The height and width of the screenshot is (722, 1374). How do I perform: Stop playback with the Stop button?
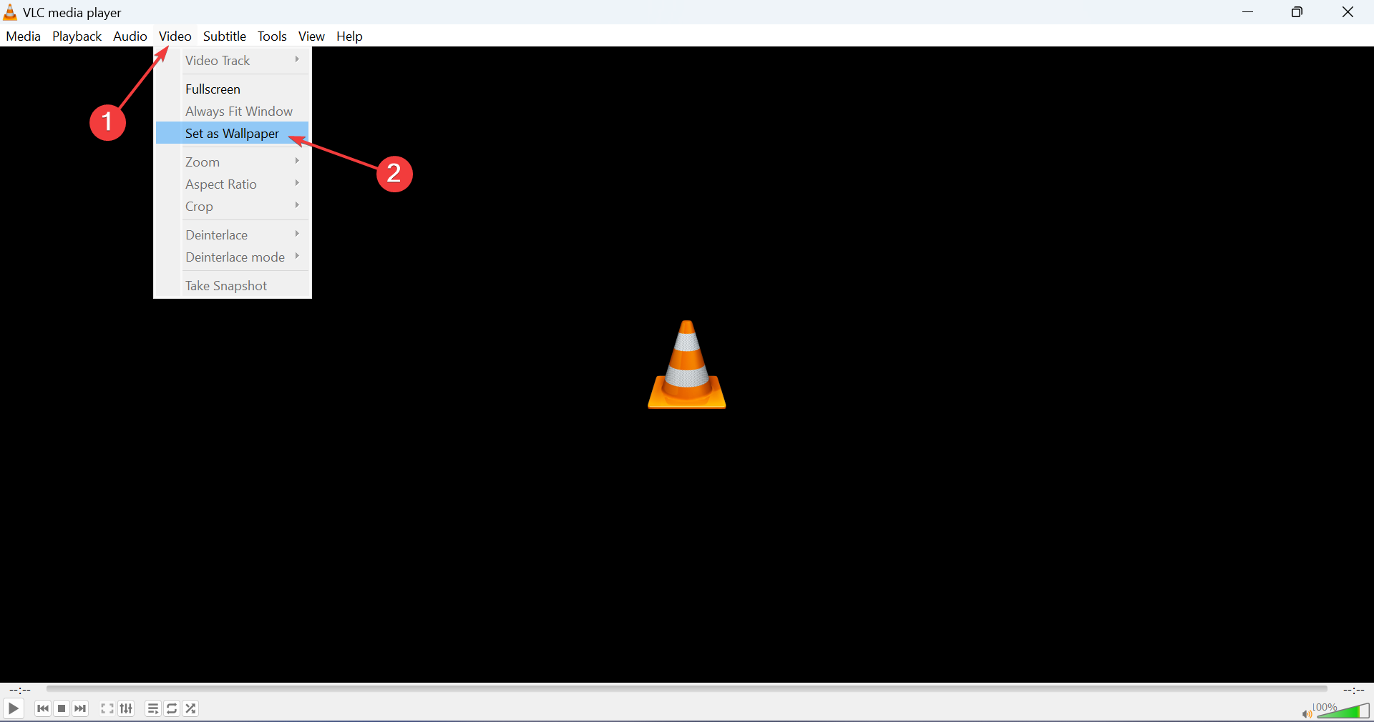point(62,708)
